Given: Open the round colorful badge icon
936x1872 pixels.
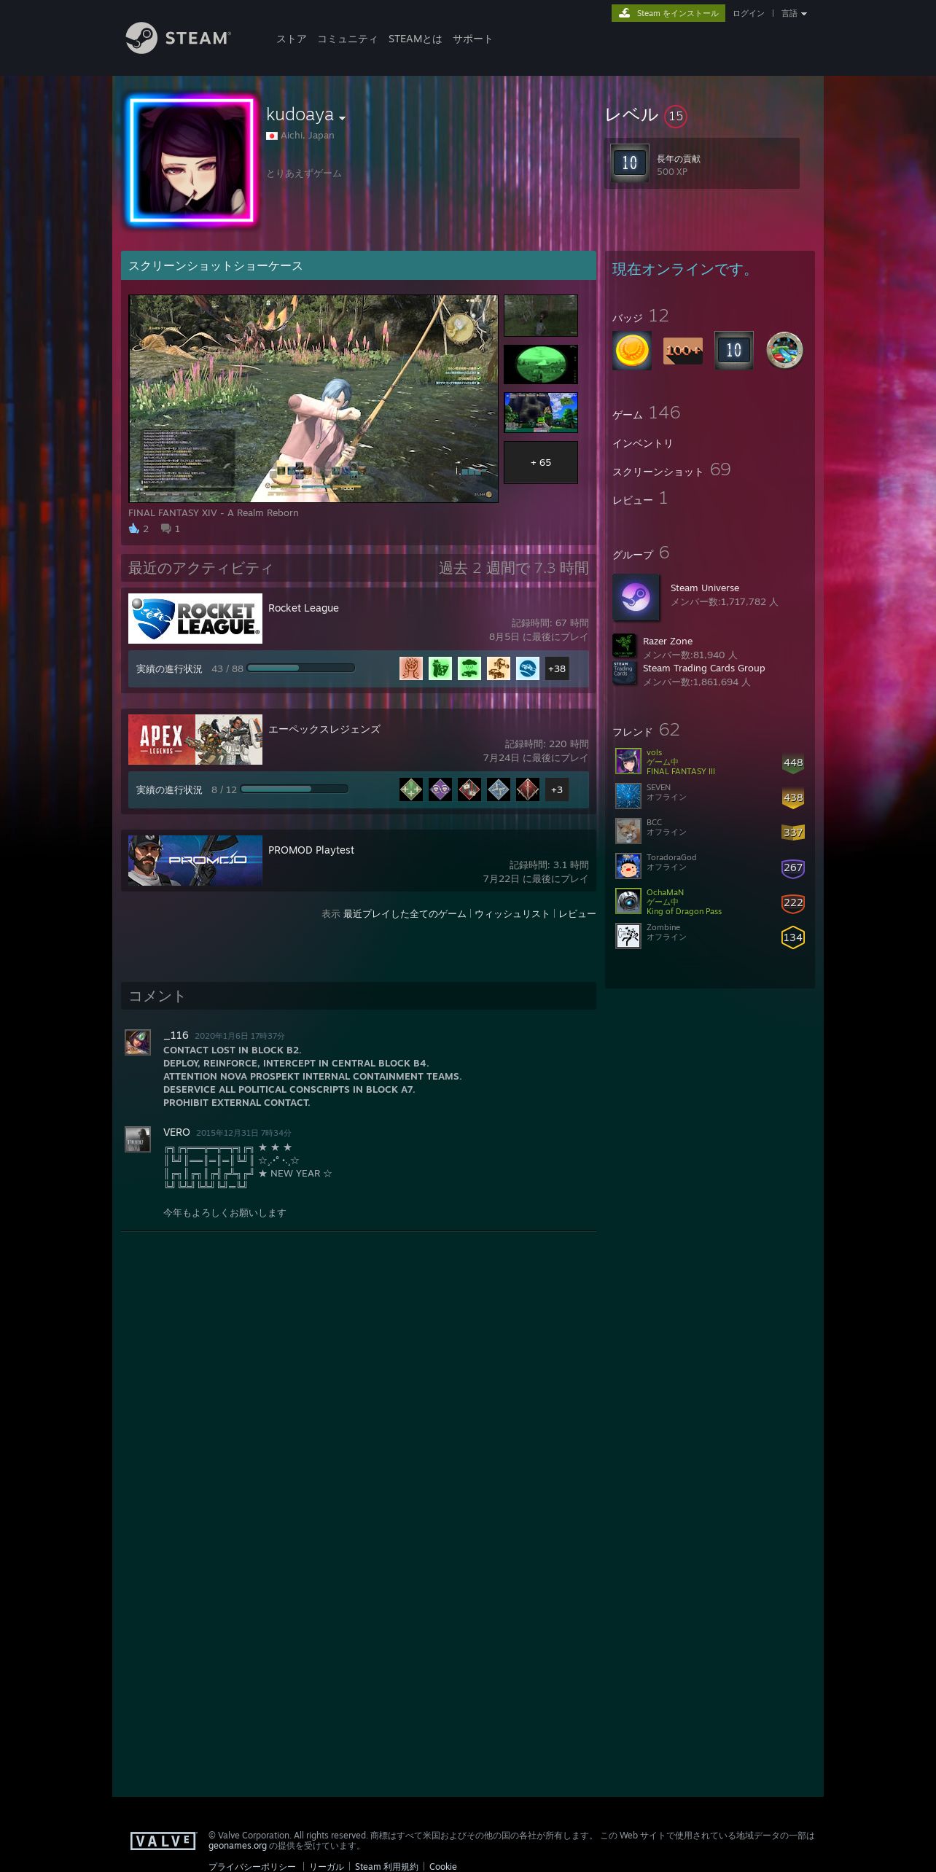Looking at the screenshot, I should pyautogui.click(x=784, y=351).
